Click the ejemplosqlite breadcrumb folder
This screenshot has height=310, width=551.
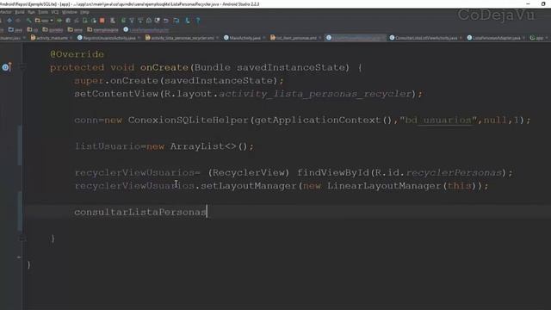[103, 30]
